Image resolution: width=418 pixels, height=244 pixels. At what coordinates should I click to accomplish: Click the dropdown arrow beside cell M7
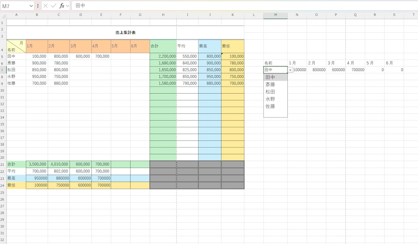coord(290,70)
